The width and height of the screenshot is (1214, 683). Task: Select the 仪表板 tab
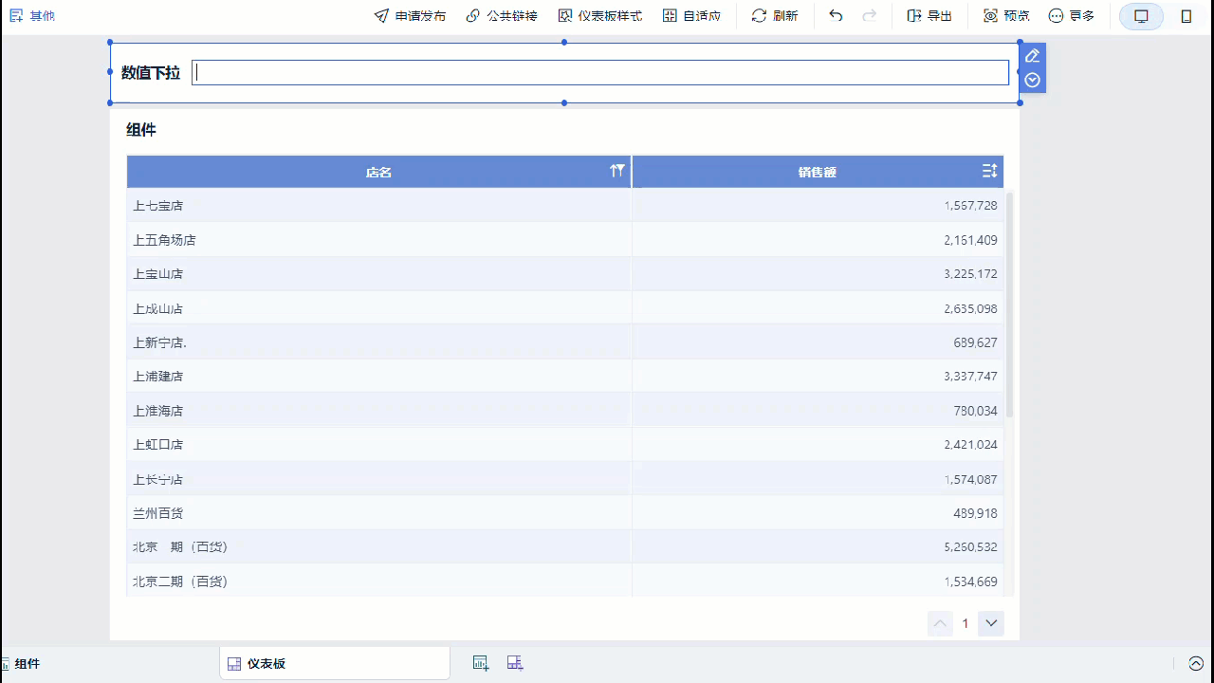point(335,664)
